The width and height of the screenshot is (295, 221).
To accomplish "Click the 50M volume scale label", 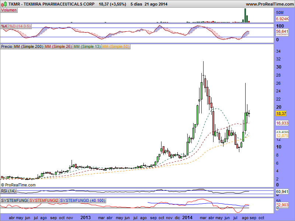I will 280,13.
